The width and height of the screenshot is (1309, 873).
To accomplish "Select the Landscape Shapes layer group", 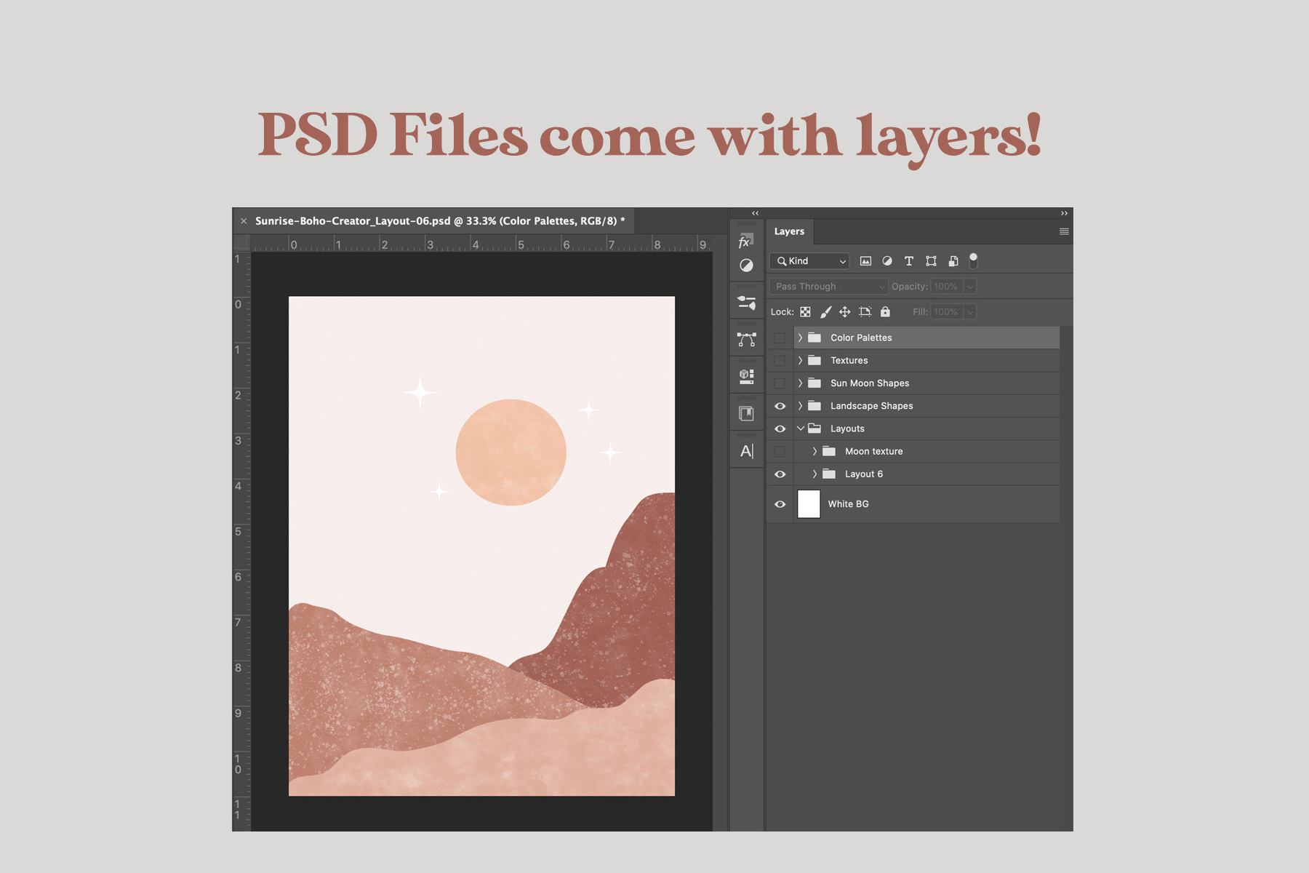I will click(926, 406).
